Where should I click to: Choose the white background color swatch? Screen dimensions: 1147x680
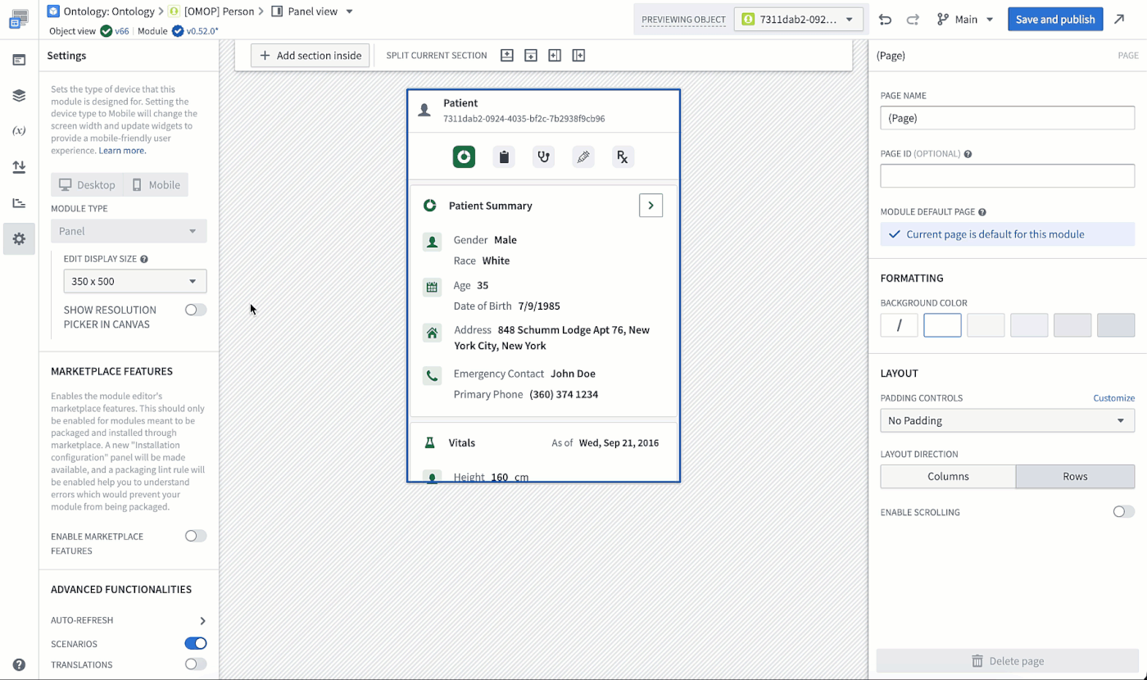[942, 325]
